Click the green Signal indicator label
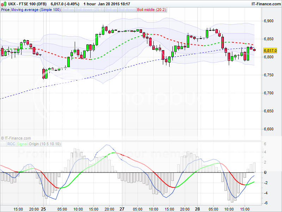282x212 pixels. coord(22,144)
